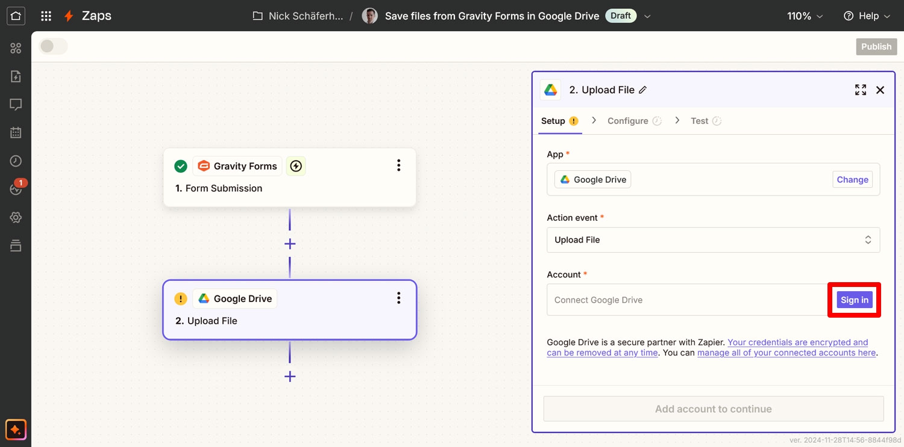Toggle the Zap on/off switch
This screenshot has width=904, height=447.
[x=53, y=46]
